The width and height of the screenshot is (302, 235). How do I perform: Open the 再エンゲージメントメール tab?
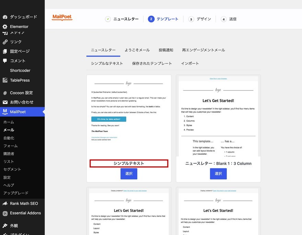coord(204,50)
